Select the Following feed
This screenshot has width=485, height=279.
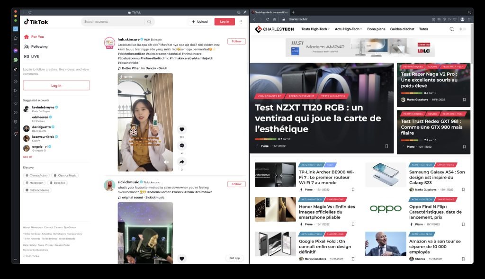[x=36, y=46]
